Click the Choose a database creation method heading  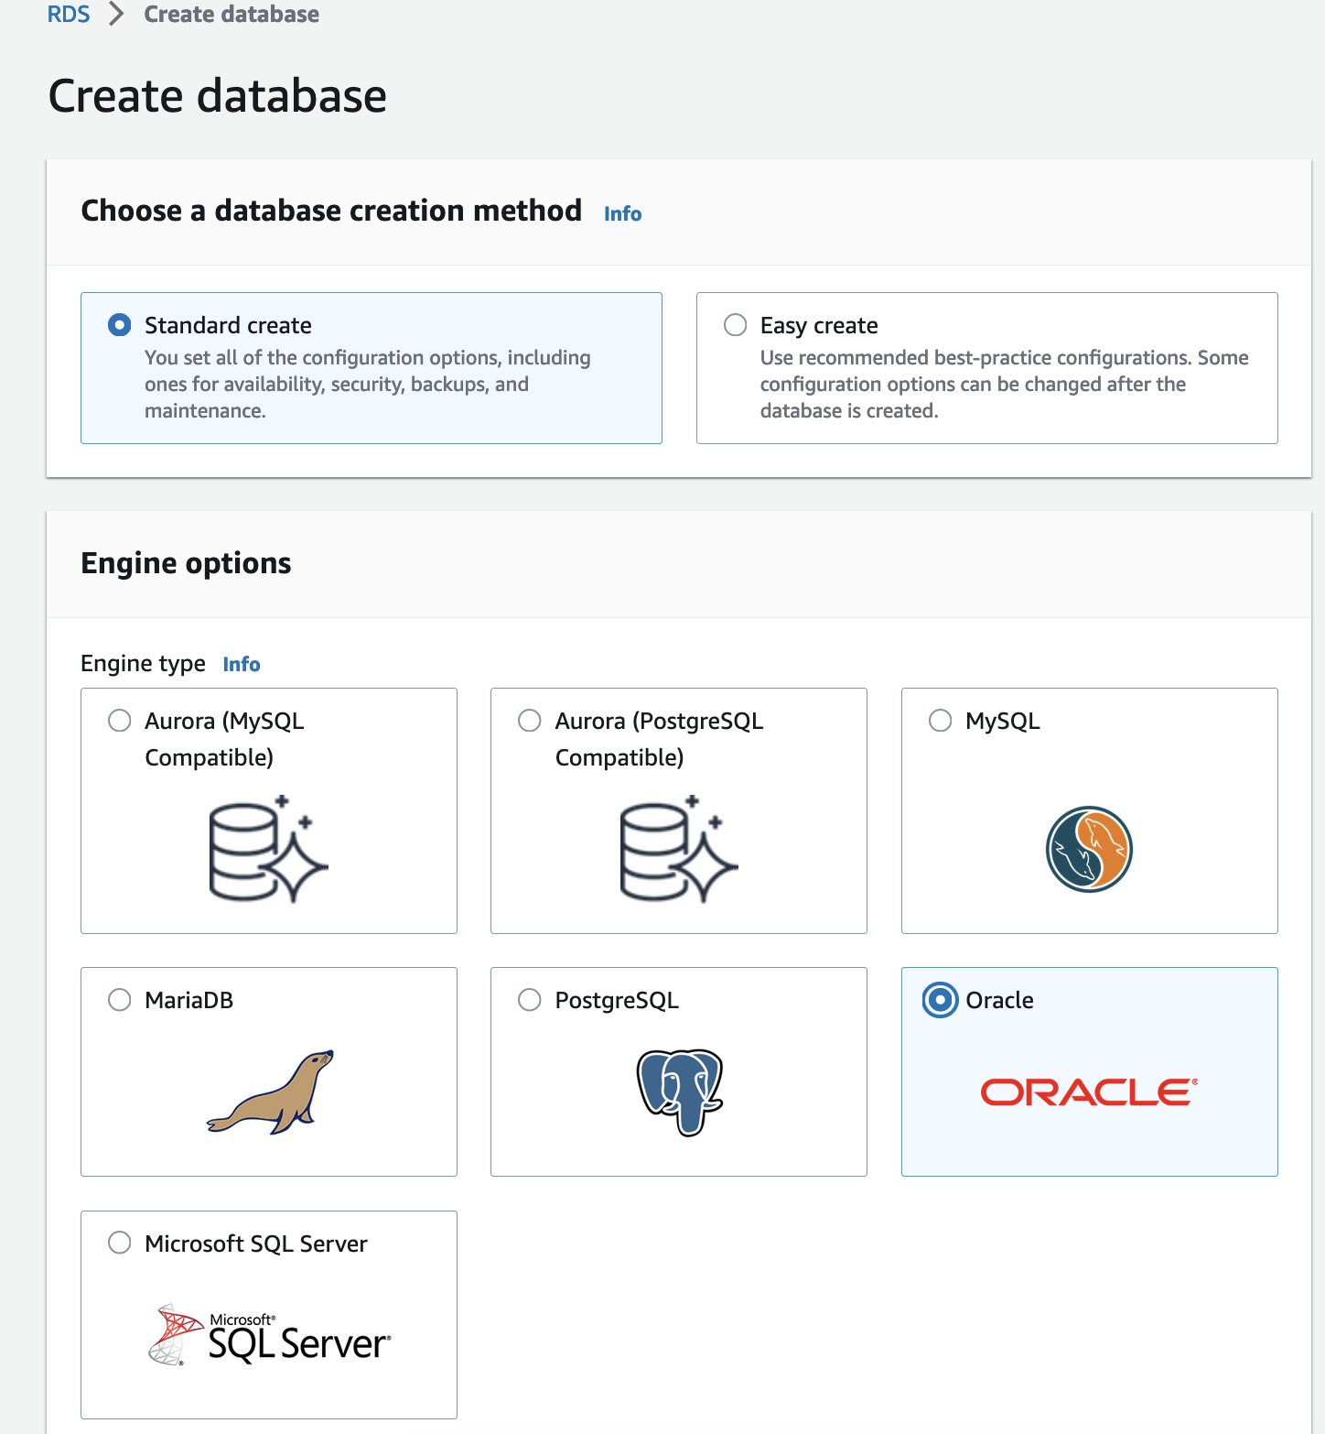[x=332, y=211]
